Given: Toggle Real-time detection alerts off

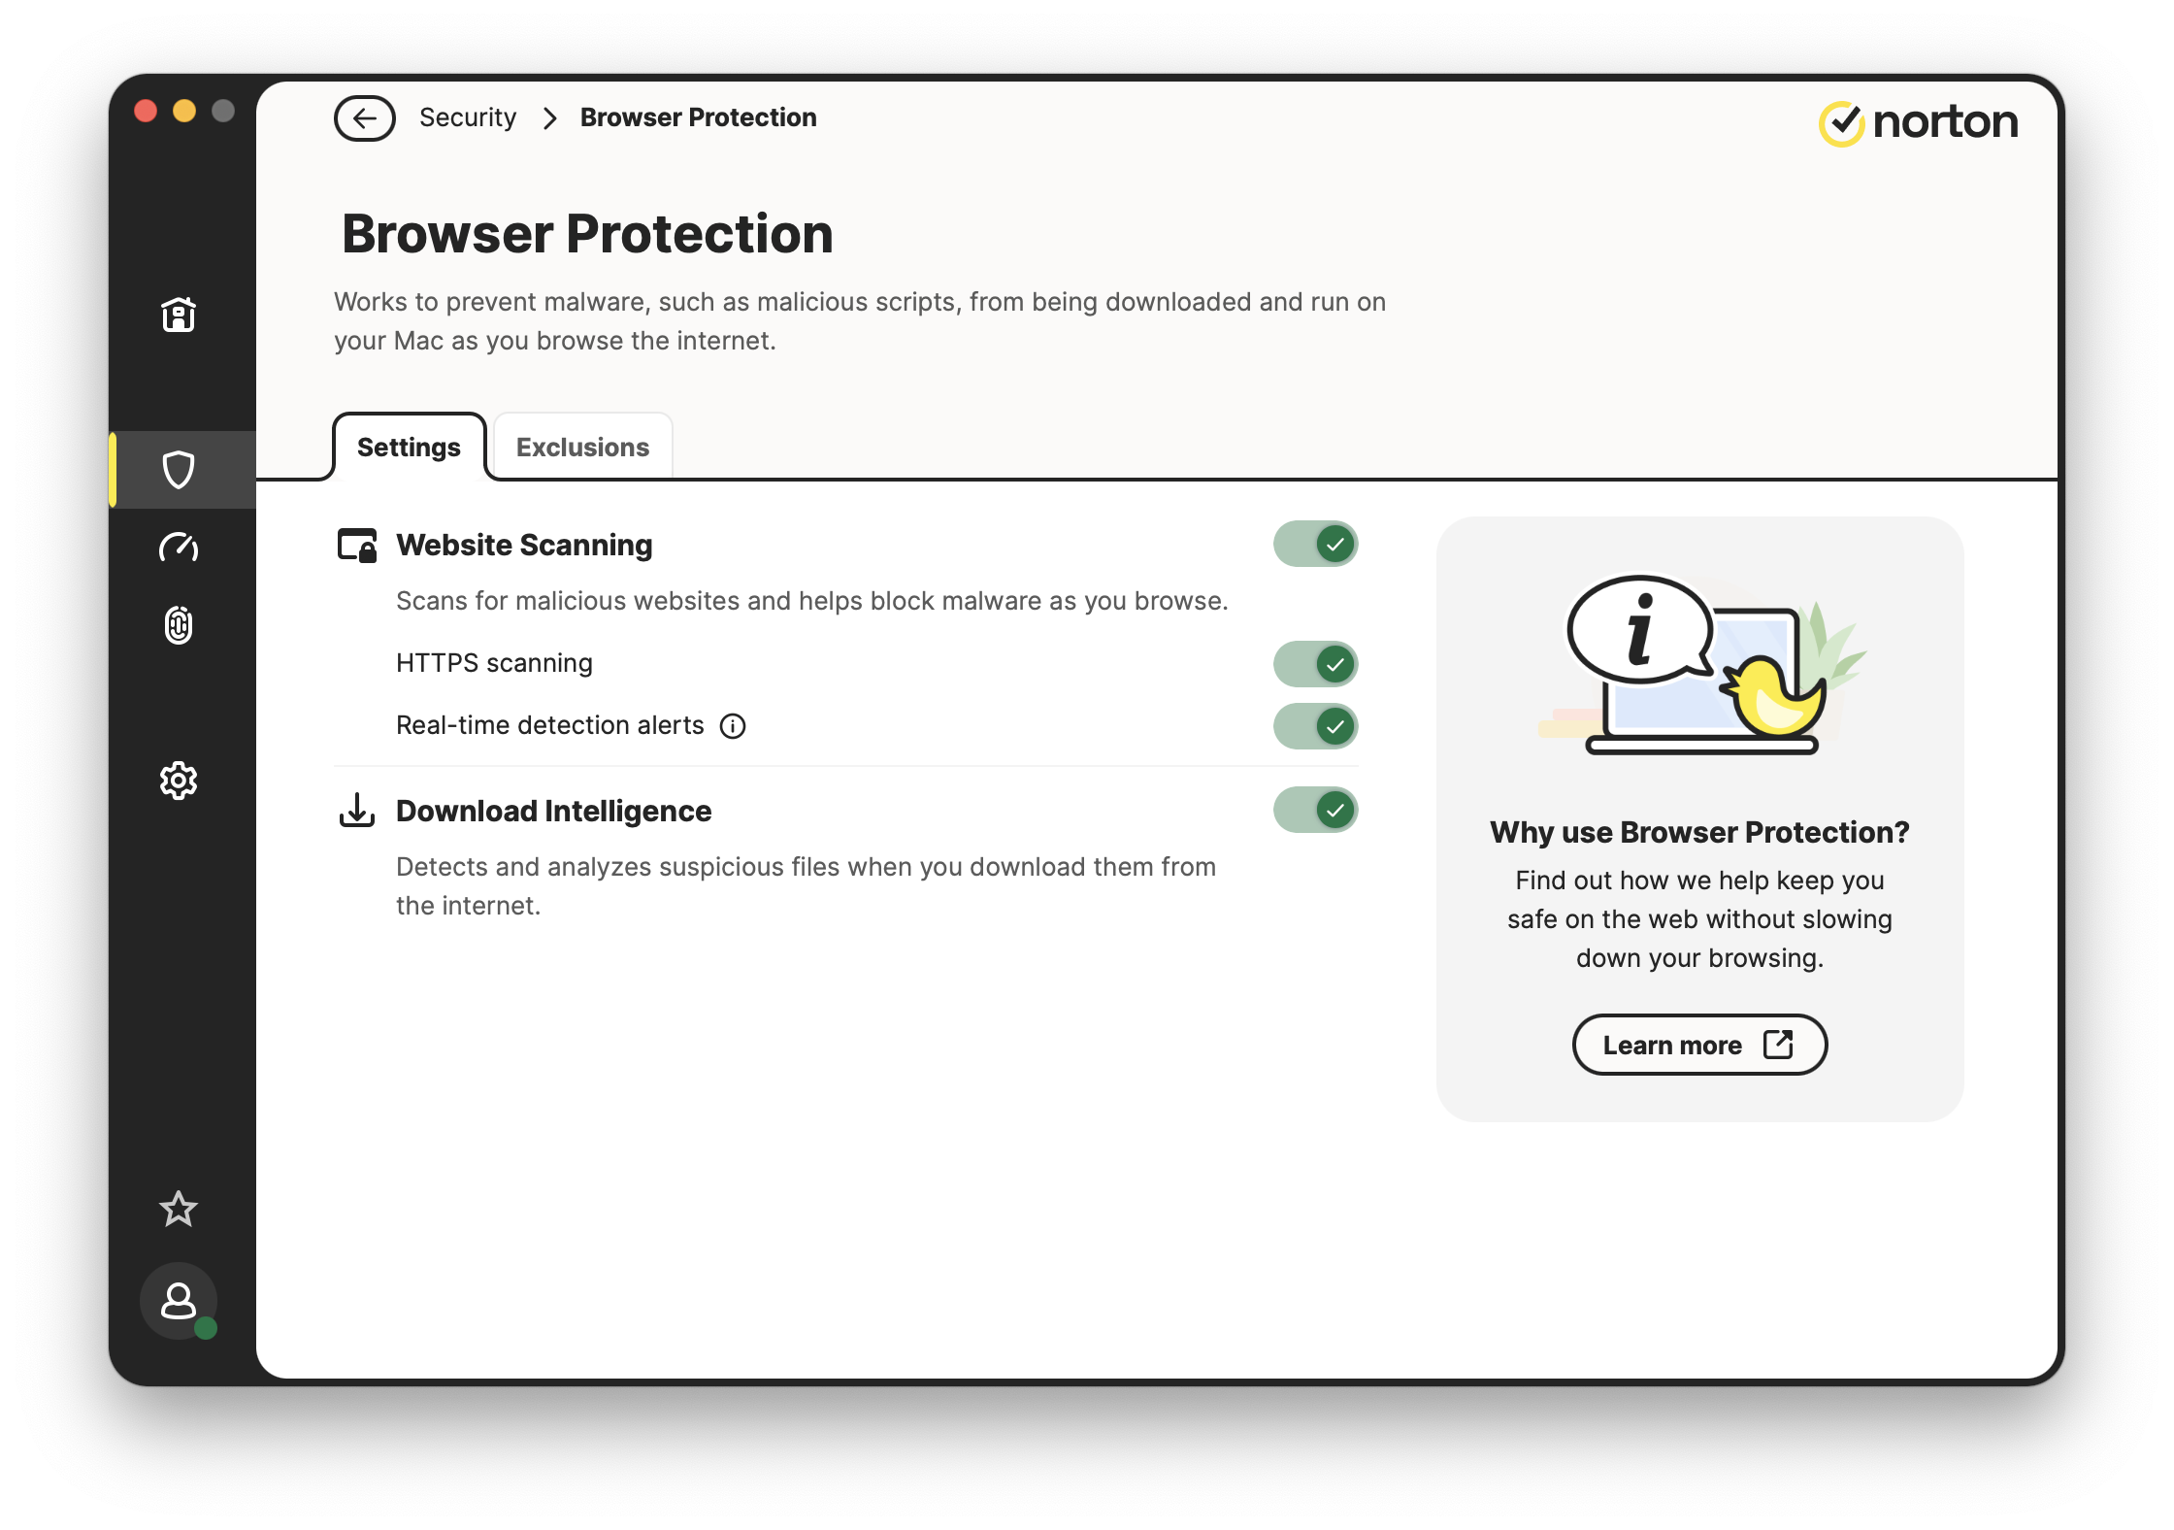Looking at the screenshot, I should coord(1315,726).
